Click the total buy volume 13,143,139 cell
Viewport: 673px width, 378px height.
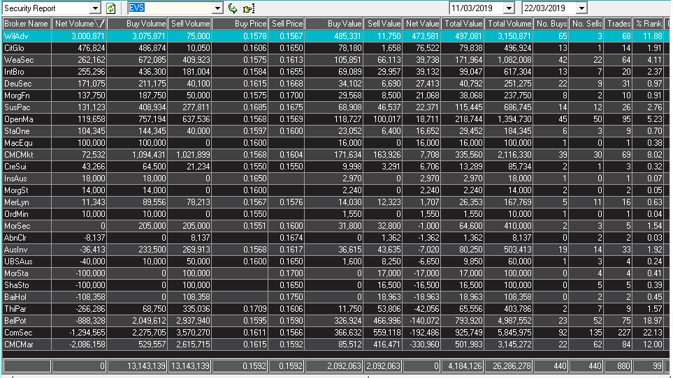click(x=137, y=366)
